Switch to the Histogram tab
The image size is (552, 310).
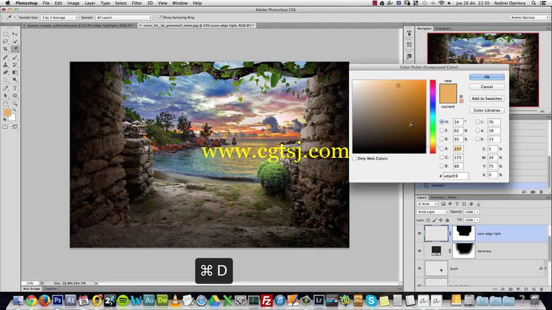(x=442, y=28)
